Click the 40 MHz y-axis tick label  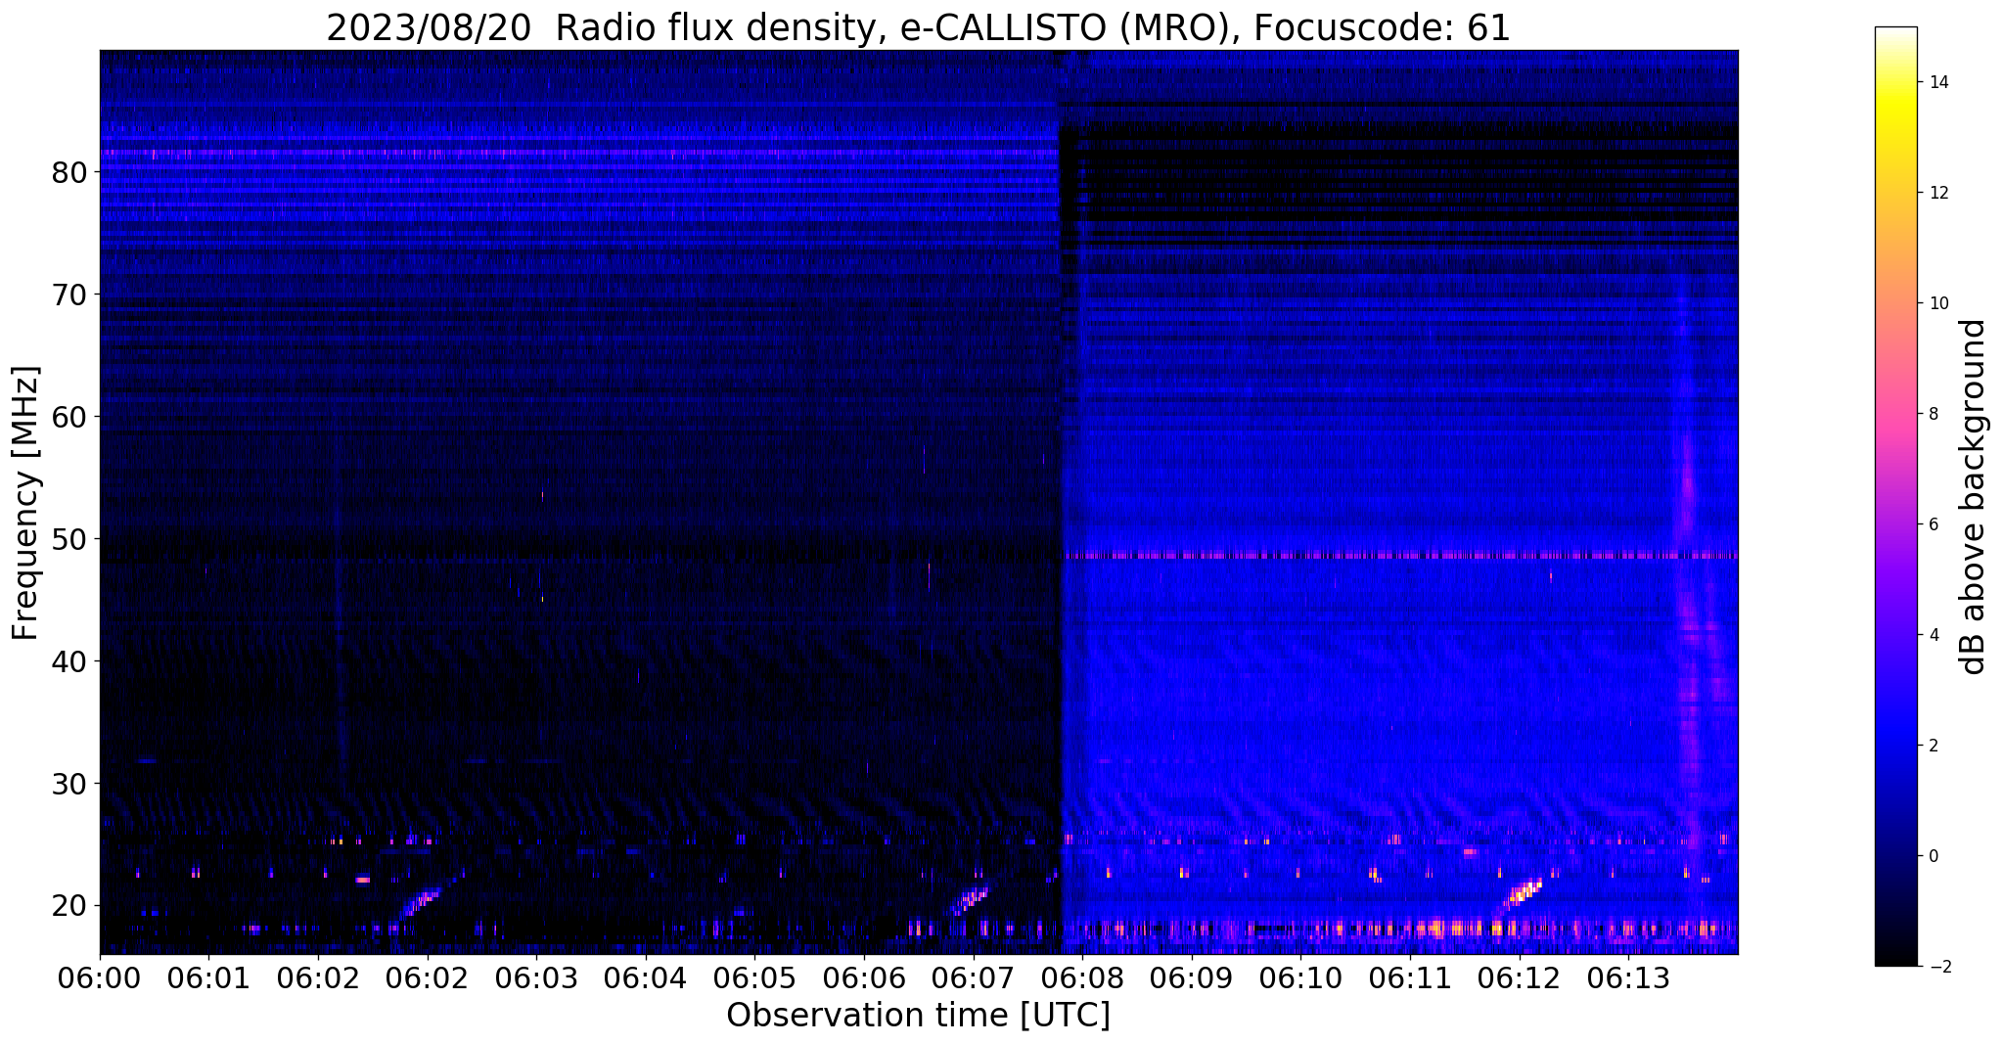(x=69, y=662)
